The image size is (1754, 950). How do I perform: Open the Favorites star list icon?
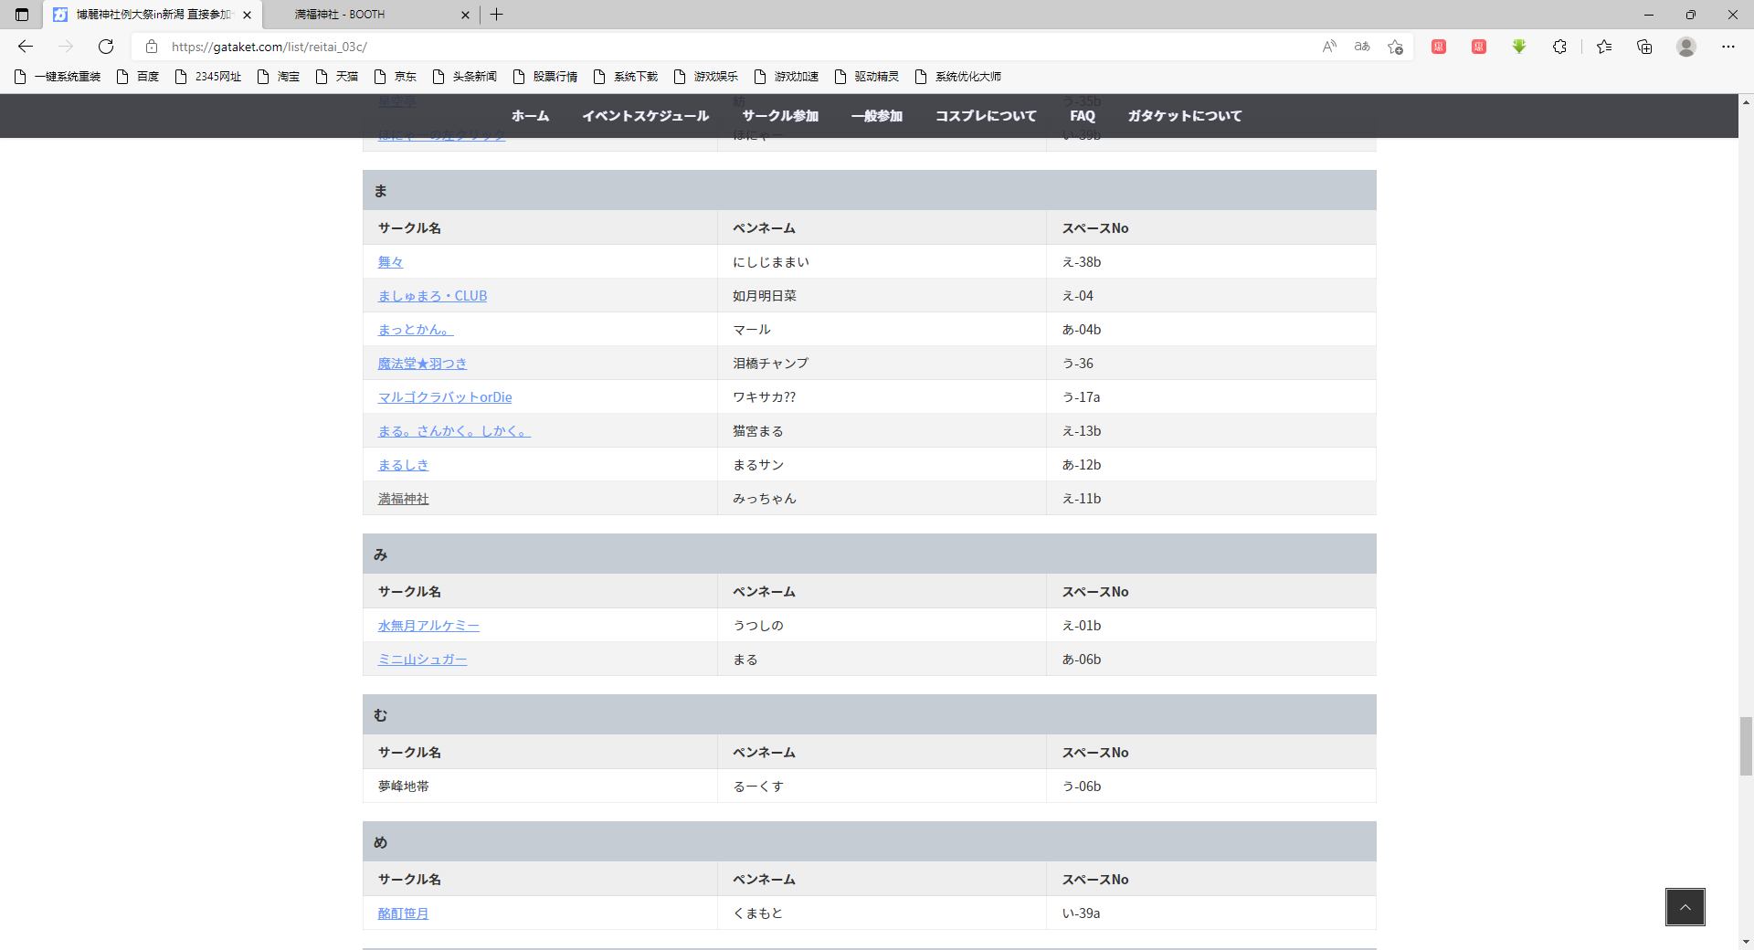[1603, 47]
